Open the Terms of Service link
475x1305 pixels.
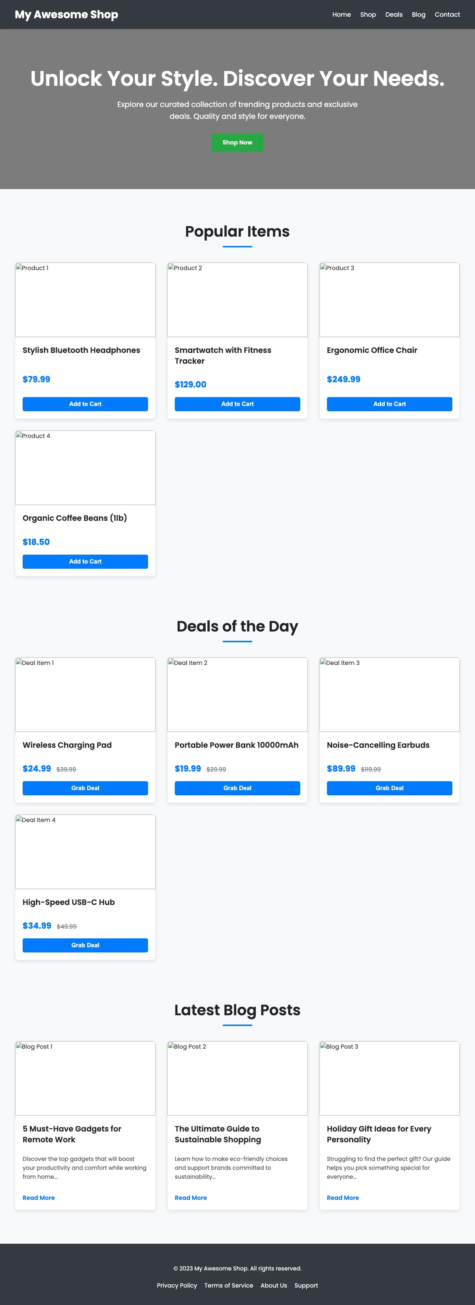tap(229, 1285)
